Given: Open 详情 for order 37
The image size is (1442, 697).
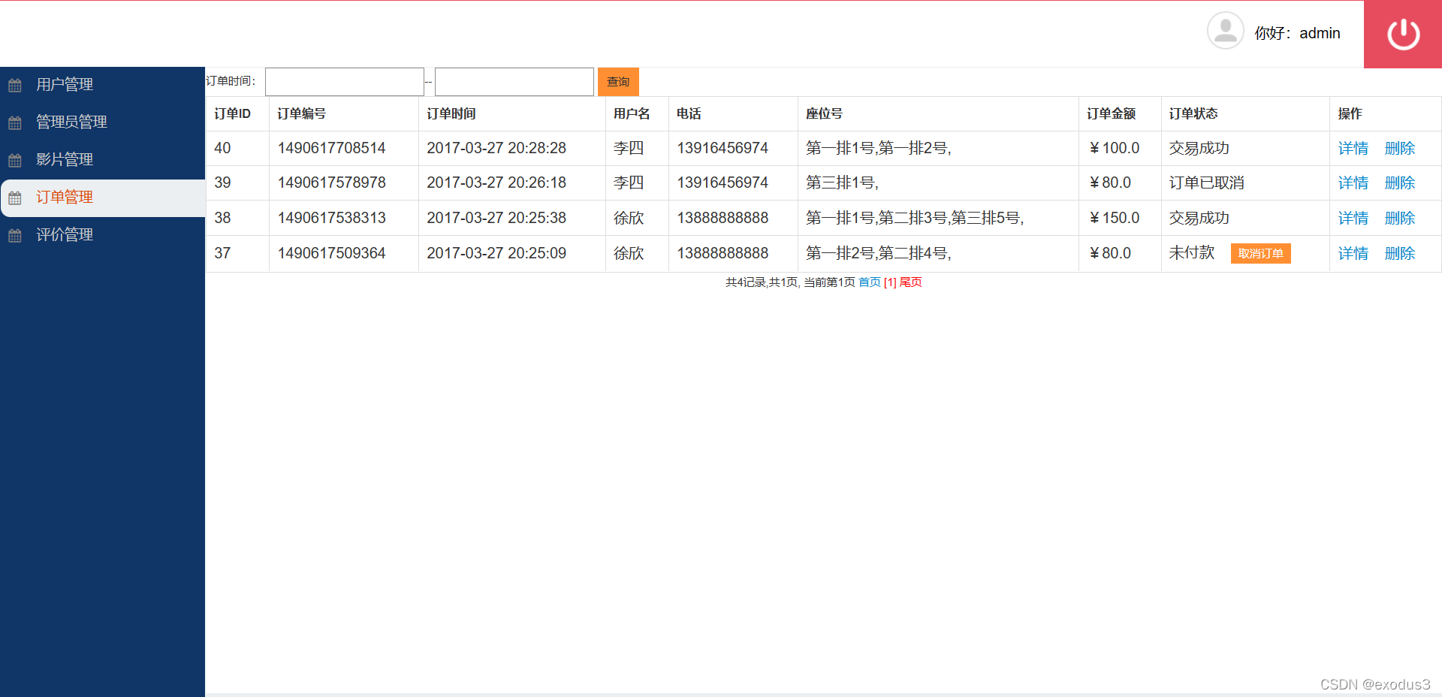Looking at the screenshot, I should [x=1353, y=254].
